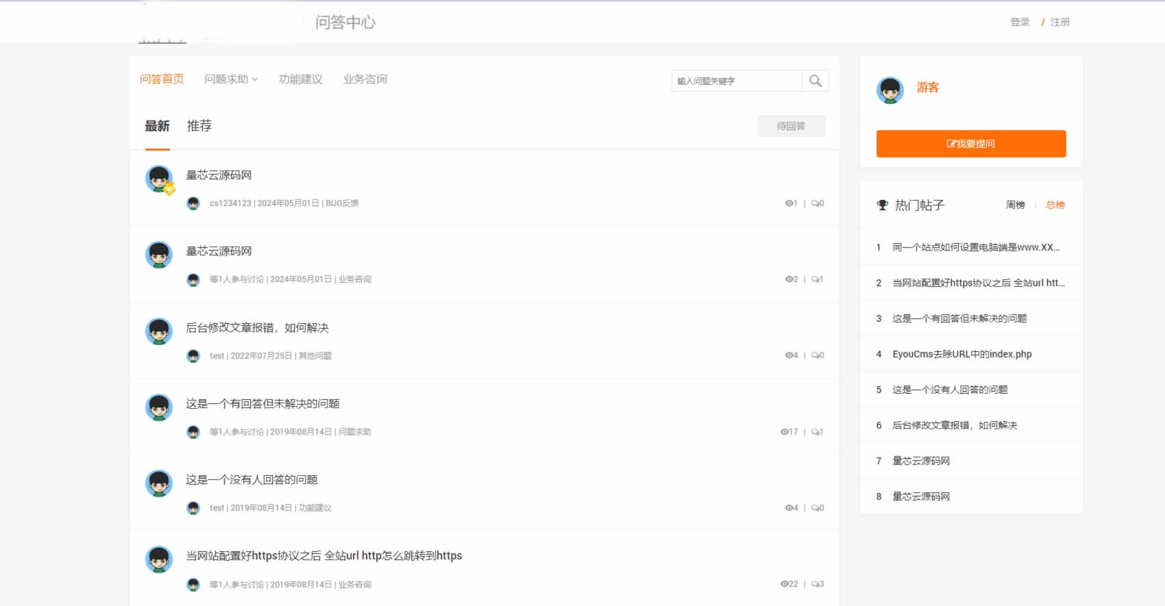Focus the 输入问题关键字 search field
Viewport: 1165px width, 606px height.
coord(736,81)
